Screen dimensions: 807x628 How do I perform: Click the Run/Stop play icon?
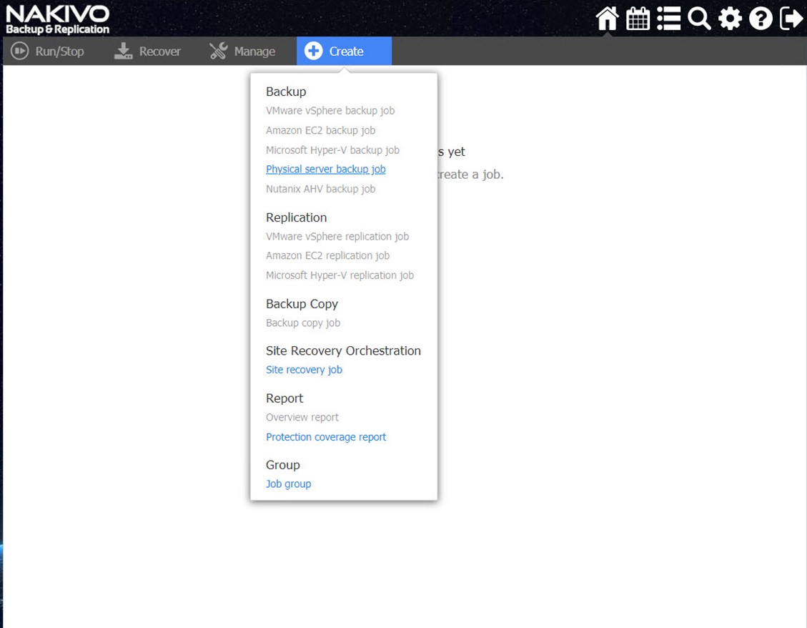coord(19,51)
